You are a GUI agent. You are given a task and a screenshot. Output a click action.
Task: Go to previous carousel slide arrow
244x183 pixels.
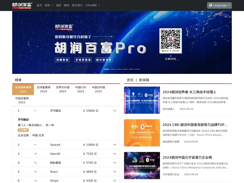28,44
